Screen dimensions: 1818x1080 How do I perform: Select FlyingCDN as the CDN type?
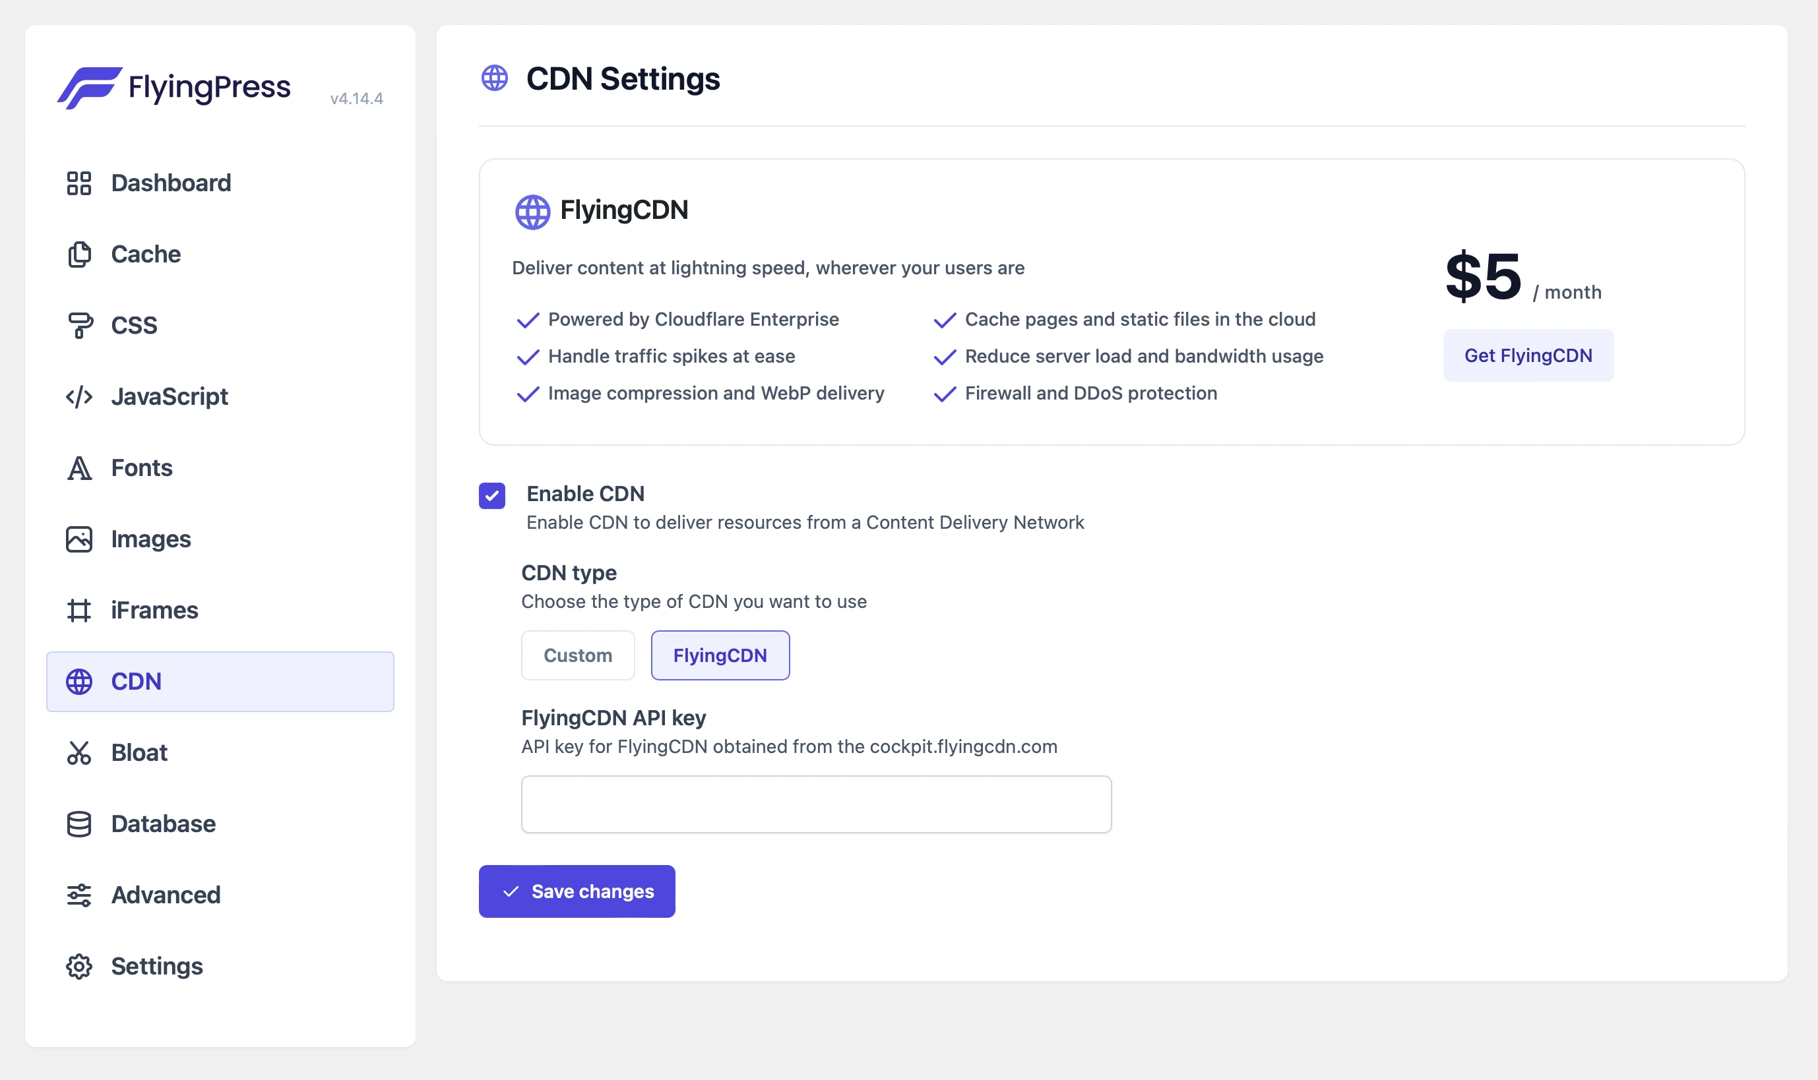(x=720, y=654)
